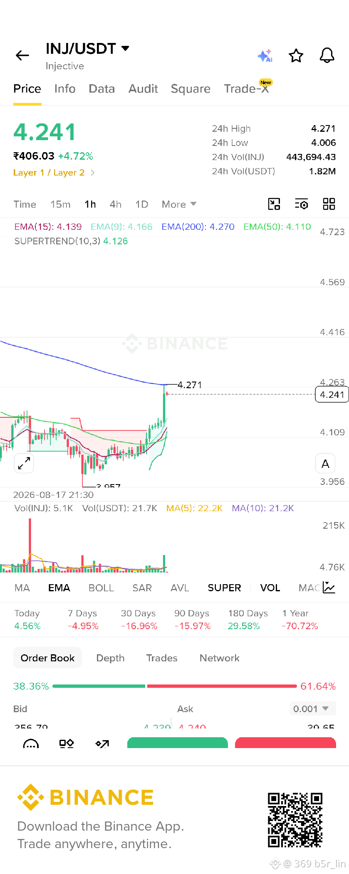Select the 15m chart interval
Viewport: 349px width, 874px height.
[60, 204]
